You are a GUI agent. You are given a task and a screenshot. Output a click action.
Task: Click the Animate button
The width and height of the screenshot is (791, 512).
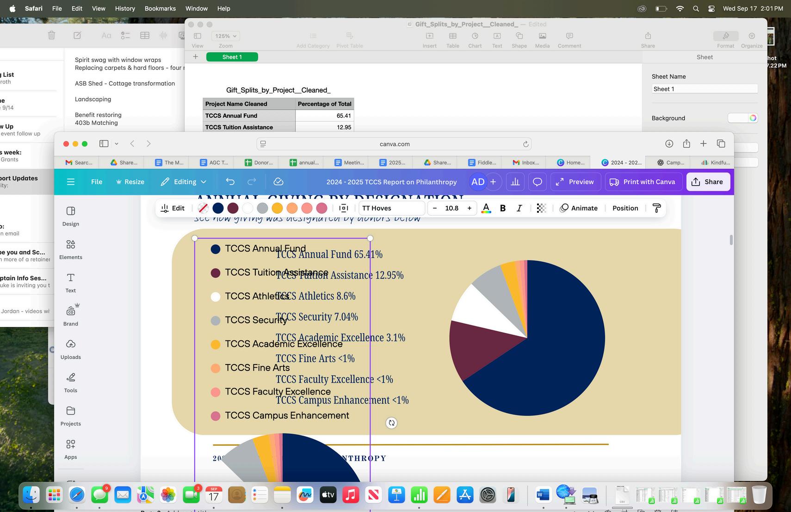(579, 208)
